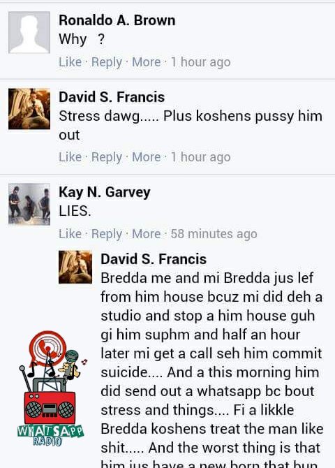Like Kay N. Garvey's "LIES." comment
The image size is (335, 468).
tap(70, 234)
